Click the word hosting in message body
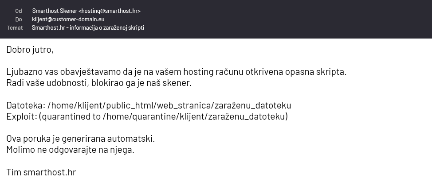 point(198,72)
